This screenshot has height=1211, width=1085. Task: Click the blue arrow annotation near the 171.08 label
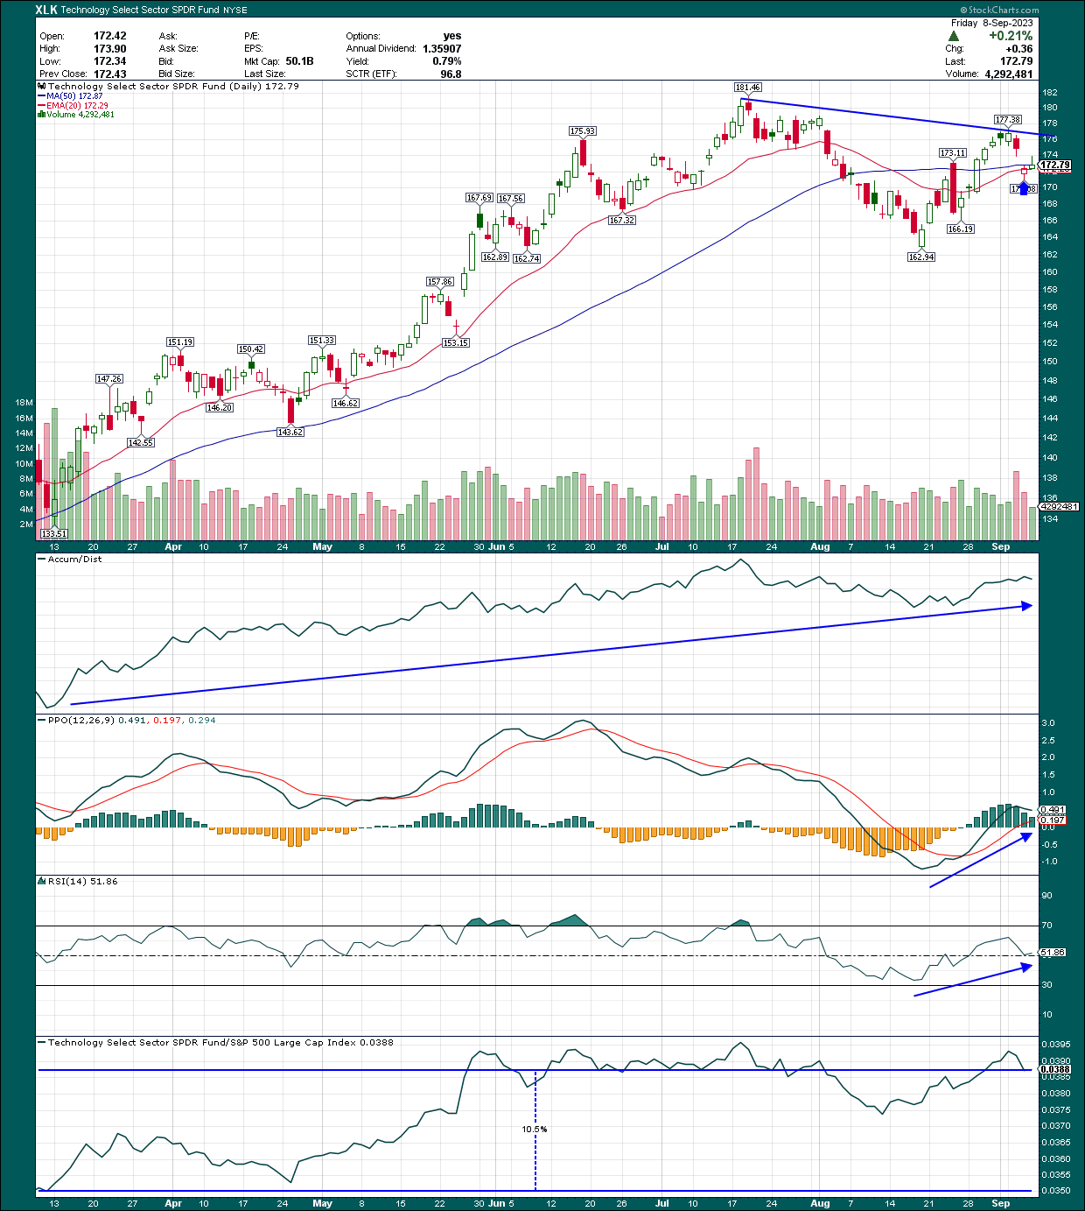pos(1022,186)
